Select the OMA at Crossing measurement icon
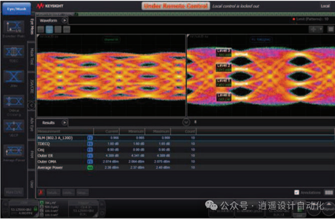 14,101
